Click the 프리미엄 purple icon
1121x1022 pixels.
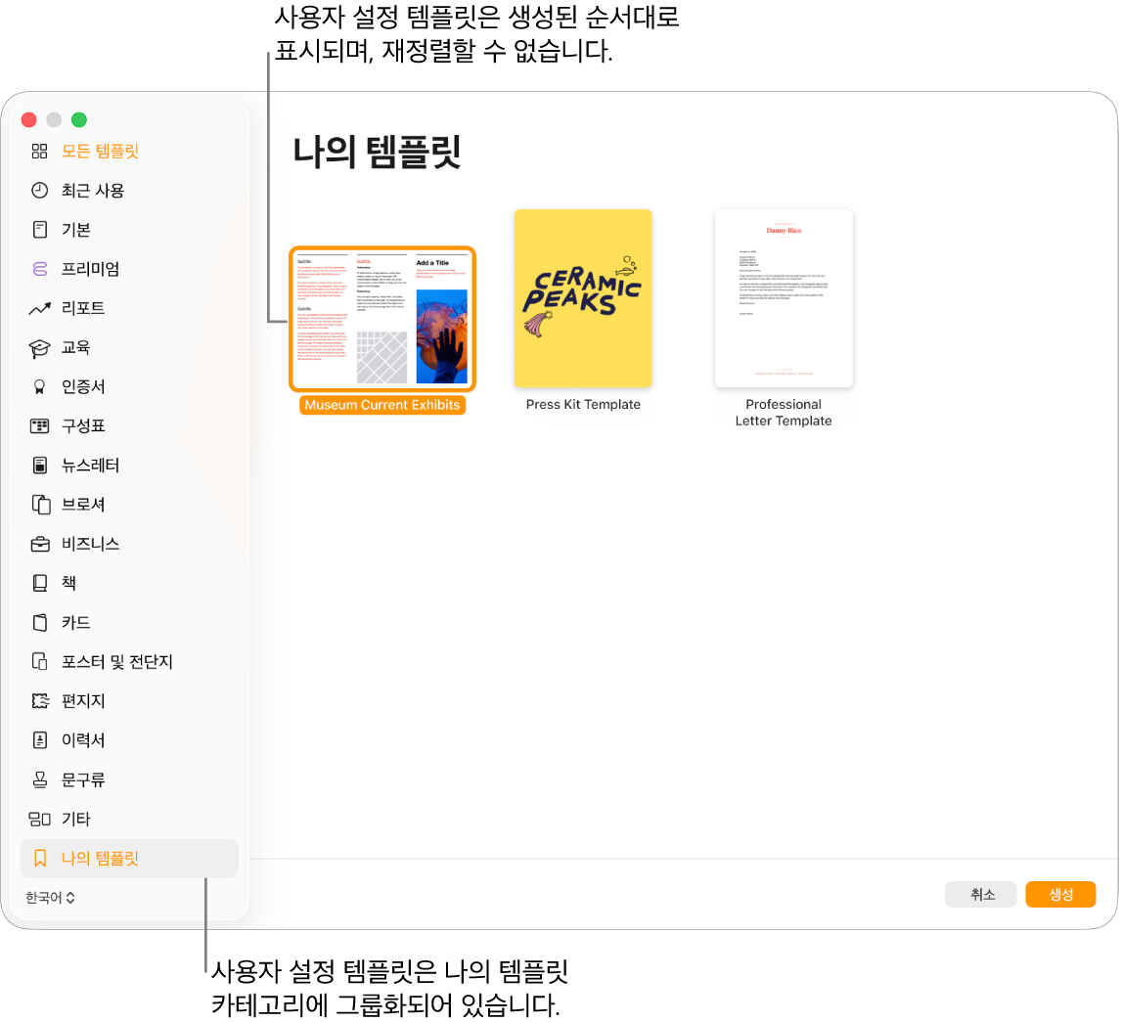40,269
